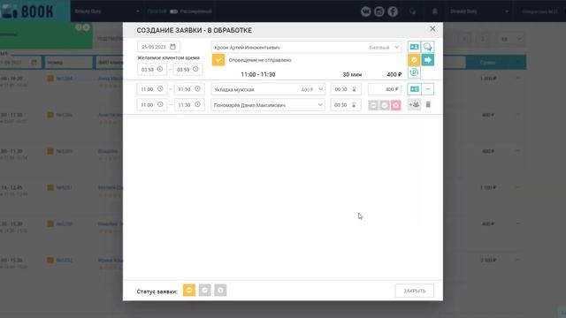Click the bold 400 ₽ total text

click(x=394, y=74)
